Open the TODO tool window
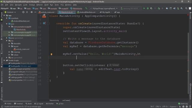This screenshot has height=108, width=192. click(x=8, y=103)
